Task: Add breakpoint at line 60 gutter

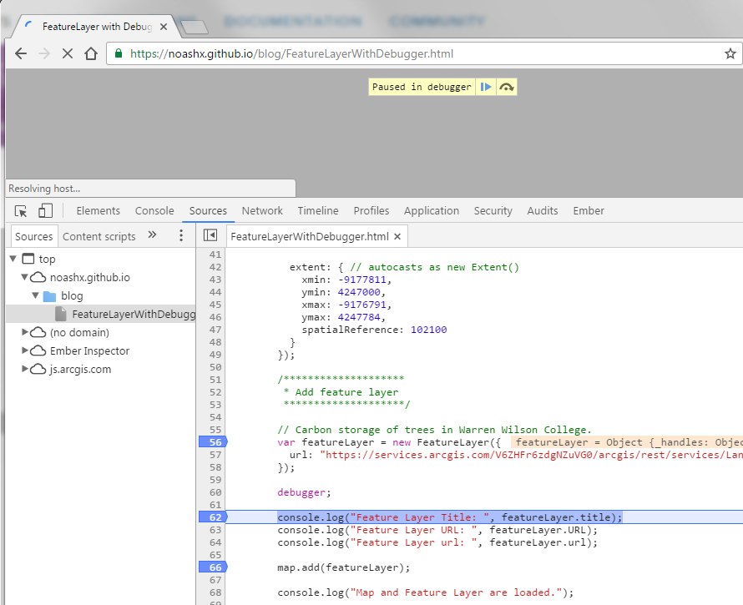Action: [x=215, y=492]
